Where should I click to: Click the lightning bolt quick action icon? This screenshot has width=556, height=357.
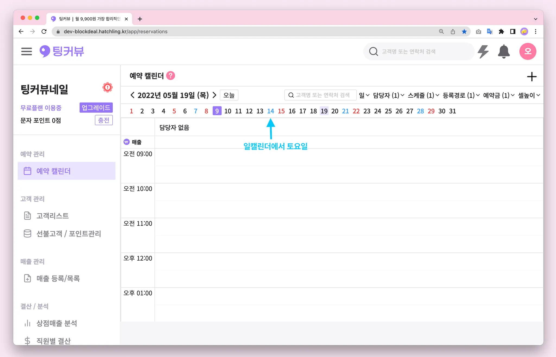[483, 51]
